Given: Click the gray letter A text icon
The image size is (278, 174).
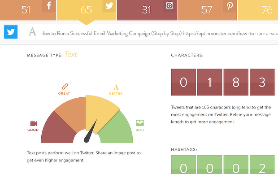Looking at the screenshot, I should pyautogui.click(x=32, y=32).
